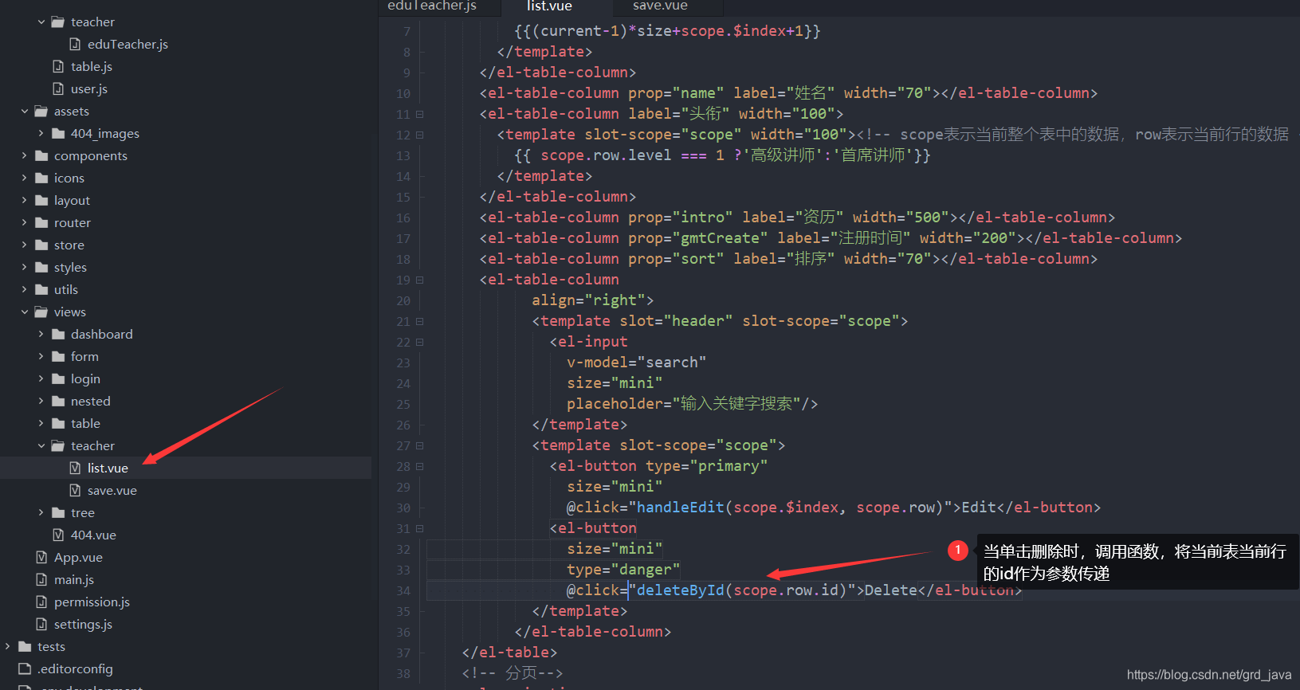This screenshot has width=1300, height=690.
Task: Collapse the assets folder chevron
Action: pyautogui.click(x=25, y=112)
